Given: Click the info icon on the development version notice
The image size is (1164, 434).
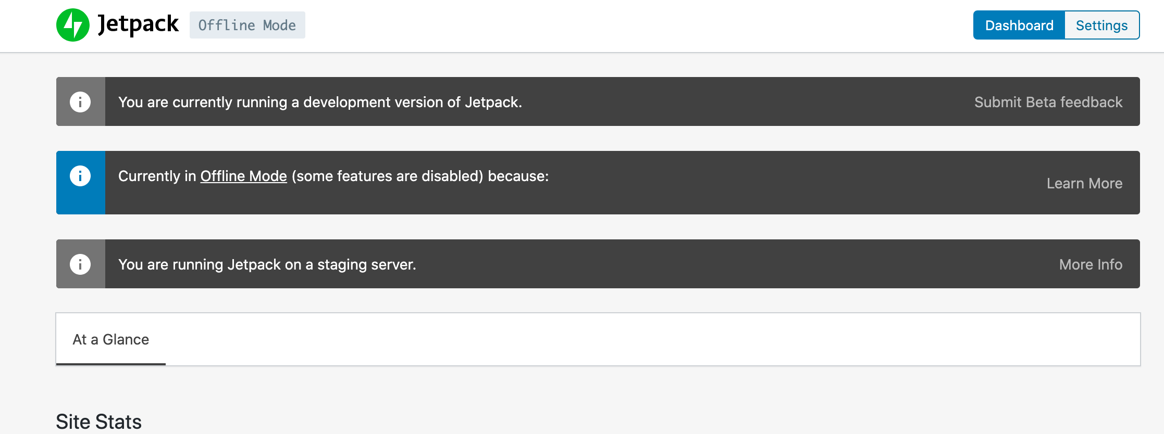Looking at the screenshot, I should 80,101.
